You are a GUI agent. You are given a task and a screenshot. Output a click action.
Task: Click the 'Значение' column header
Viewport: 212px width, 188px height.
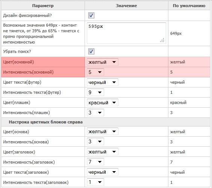126,6
